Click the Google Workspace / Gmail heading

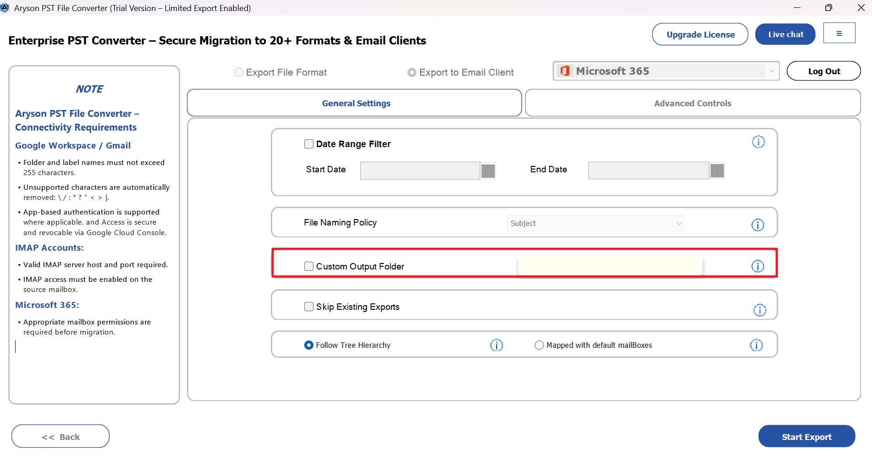point(73,145)
